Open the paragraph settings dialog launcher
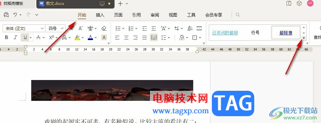The width and height of the screenshot is (321, 123). (204, 43)
